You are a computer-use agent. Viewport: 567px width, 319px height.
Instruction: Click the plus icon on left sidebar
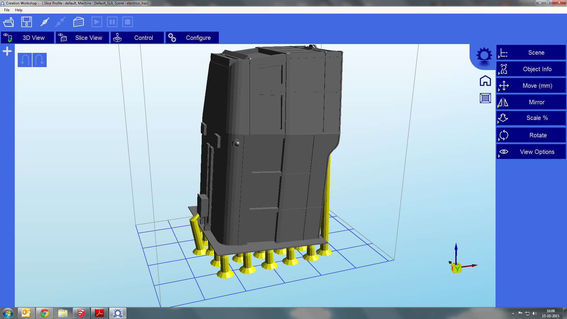(7, 51)
